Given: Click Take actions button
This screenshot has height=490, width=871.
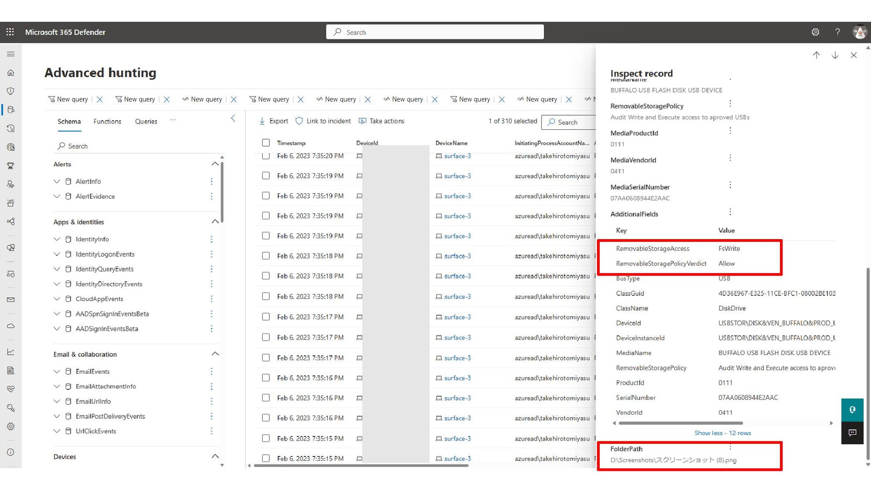Looking at the screenshot, I should coord(382,121).
